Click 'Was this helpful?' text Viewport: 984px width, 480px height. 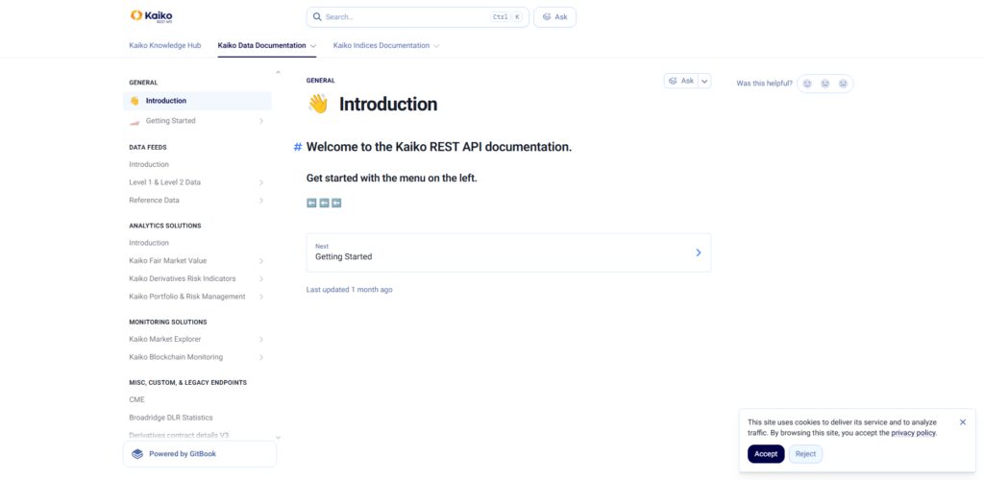point(764,84)
